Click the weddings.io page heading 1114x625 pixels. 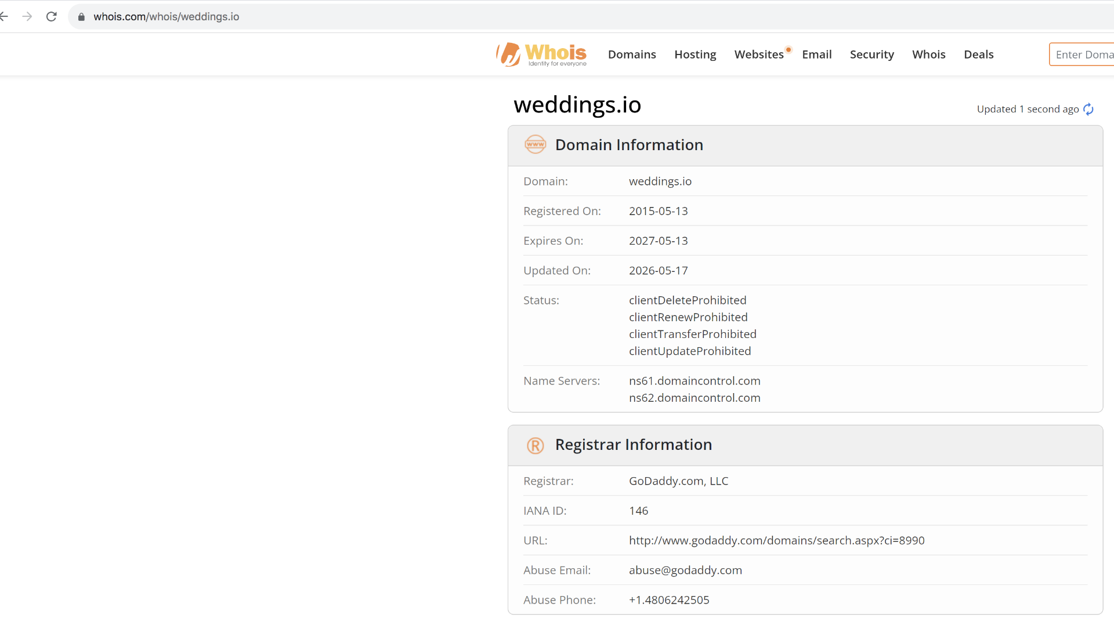577,105
